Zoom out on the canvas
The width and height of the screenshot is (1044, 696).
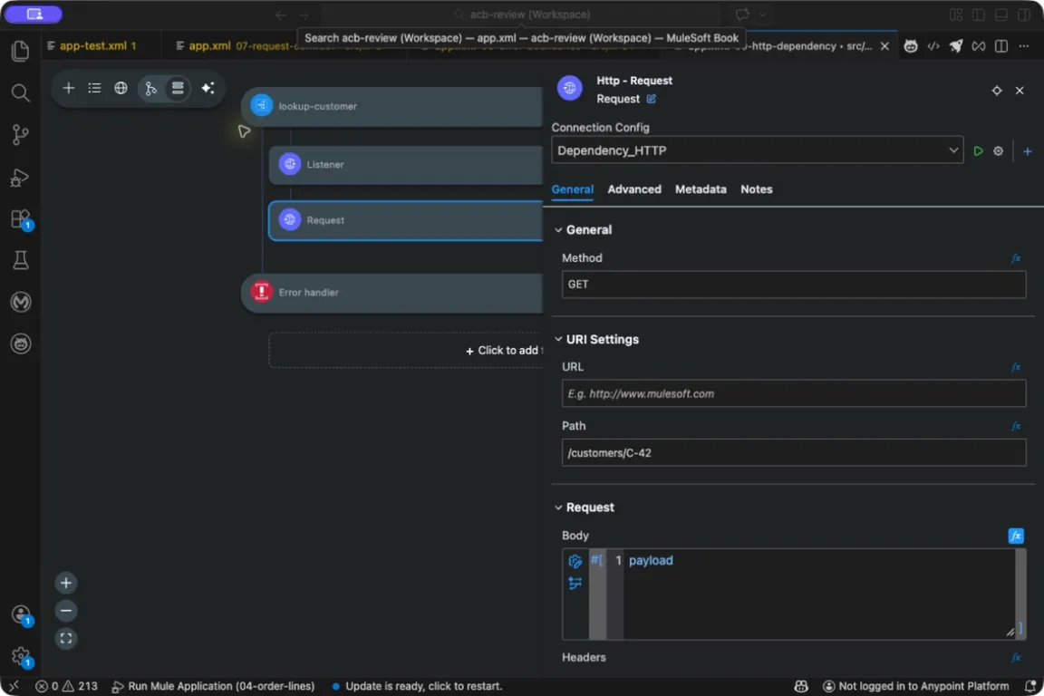coord(66,612)
